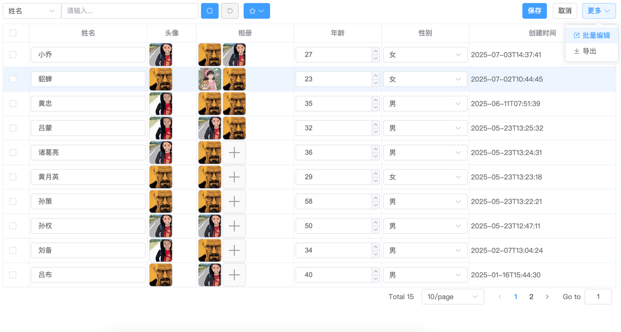Increase age stepper in 小乔 row
This screenshot has width=621, height=332.
point(375,51)
